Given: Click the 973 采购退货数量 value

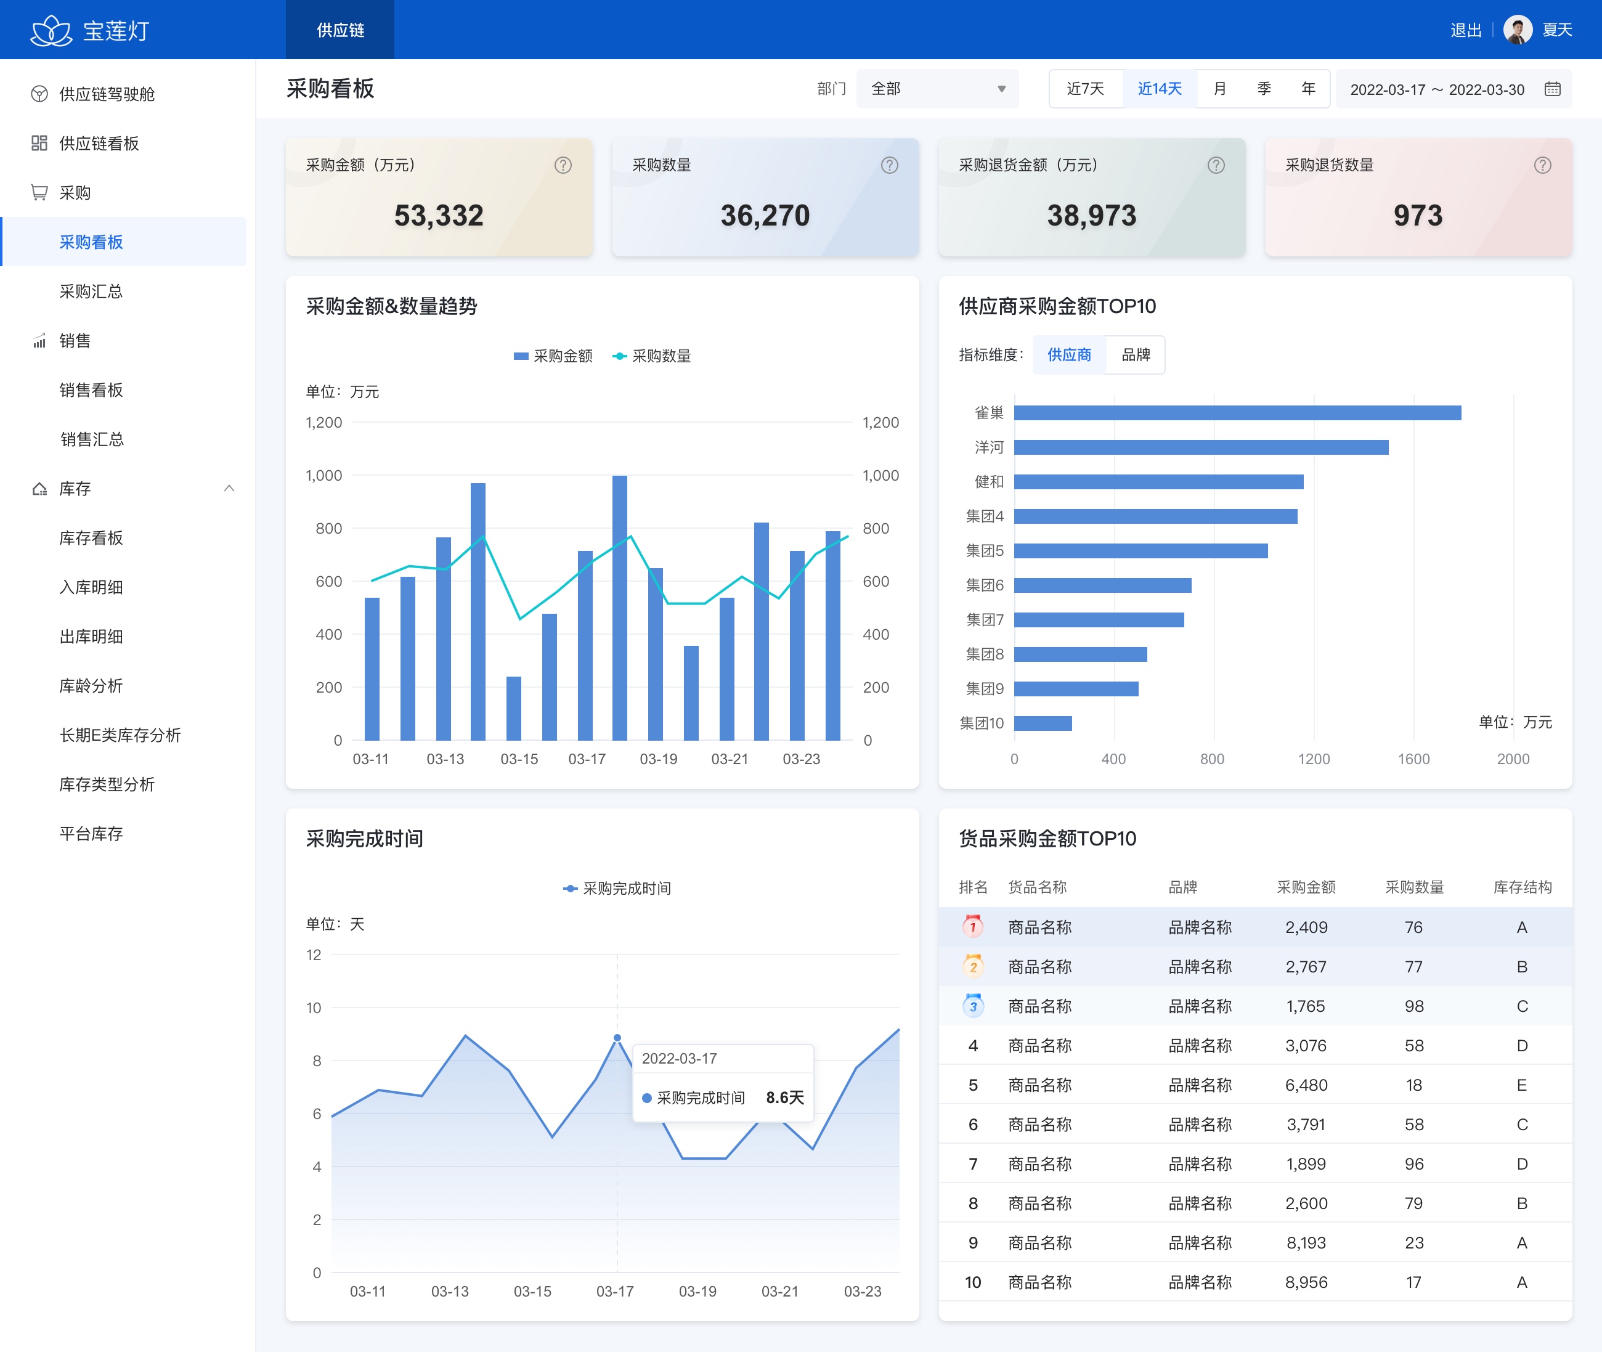Looking at the screenshot, I should pyautogui.click(x=1418, y=215).
